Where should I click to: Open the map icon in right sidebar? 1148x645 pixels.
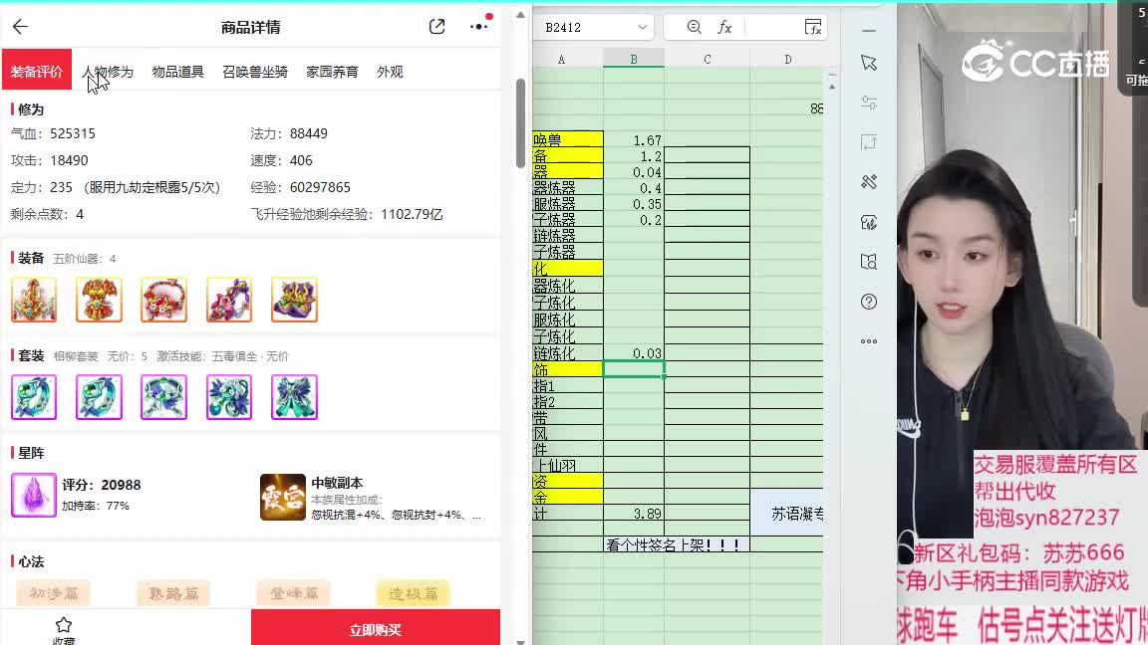tap(868, 262)
